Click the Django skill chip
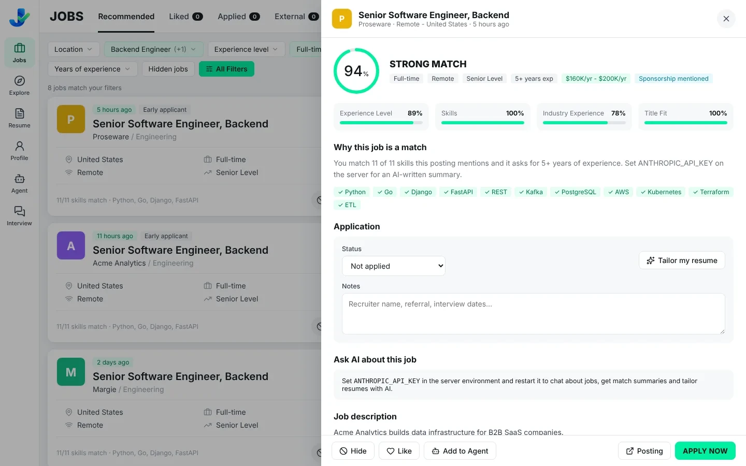746x466 pixels. pos(418,192)
